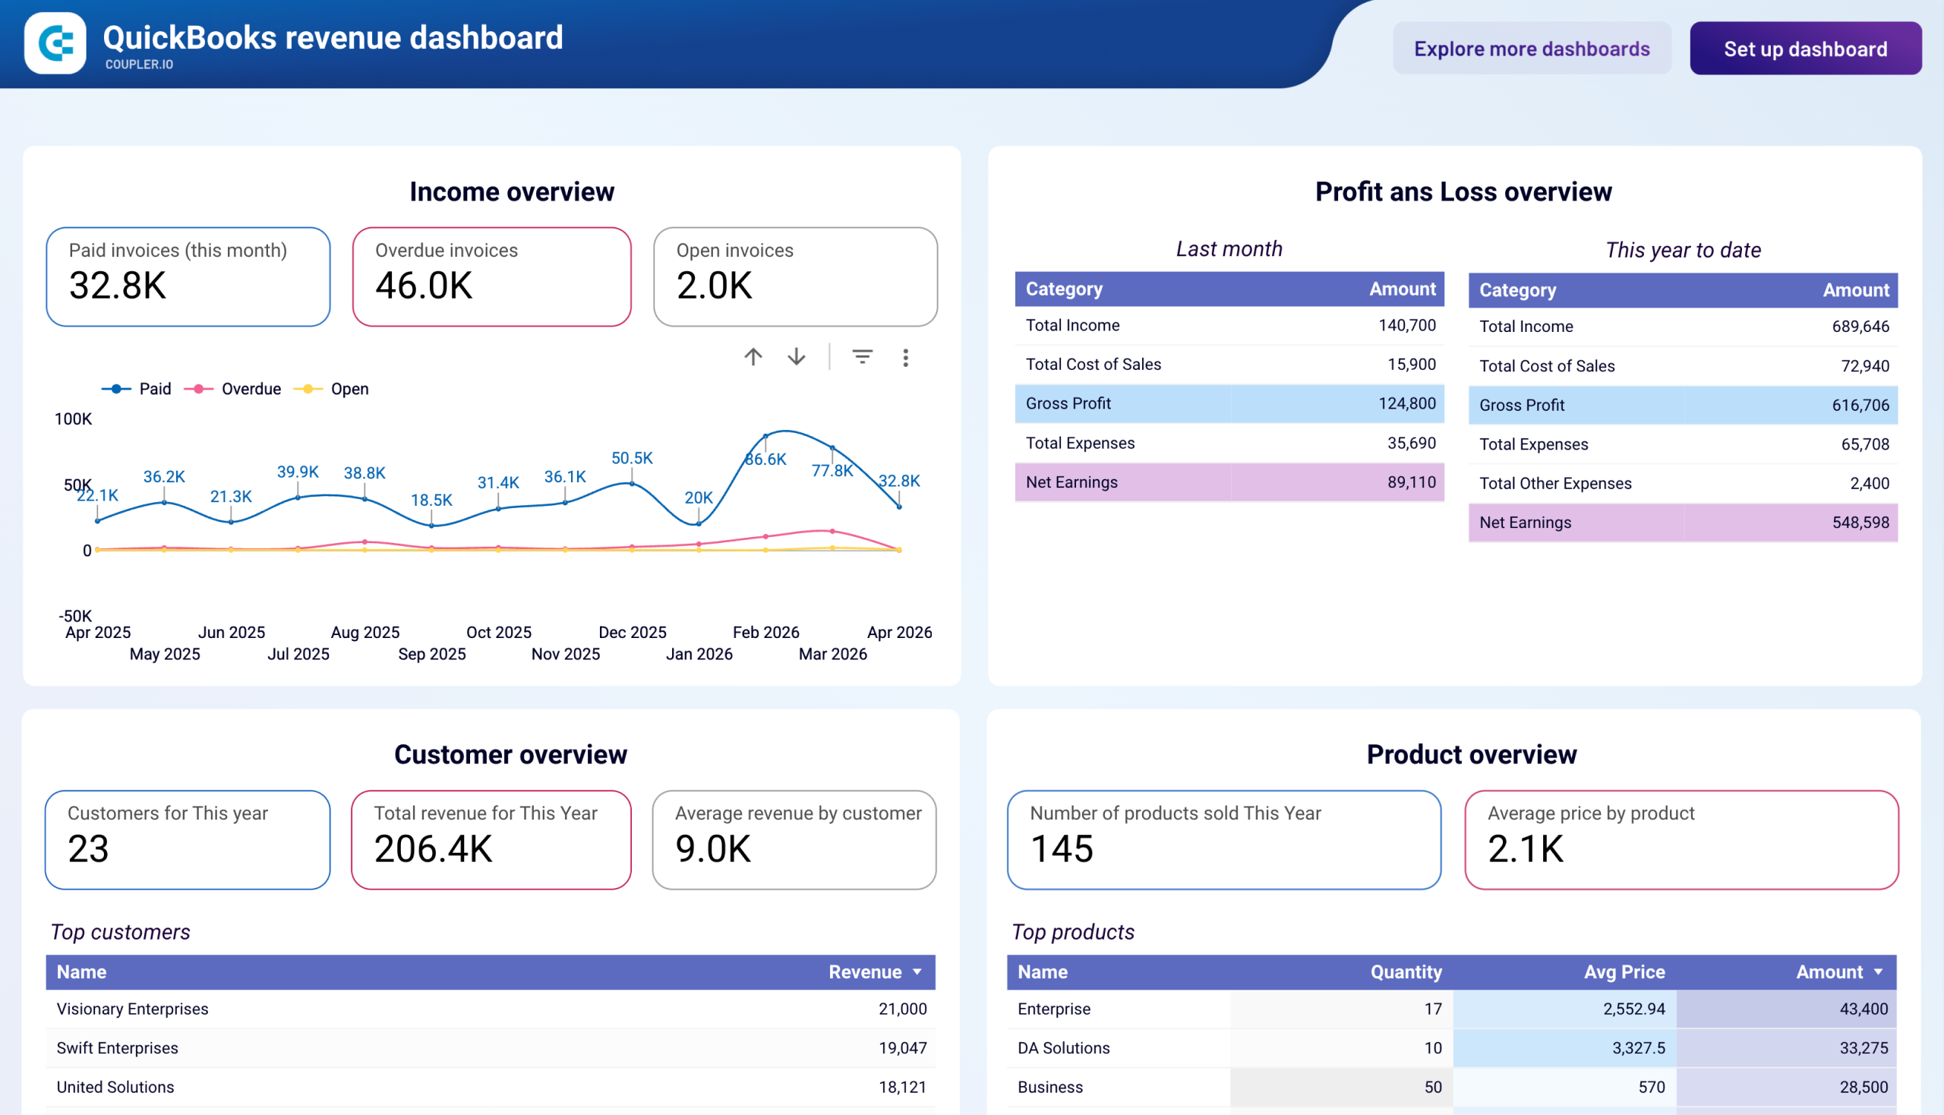Screen dimensions: 1944x1115
Task: Switch to the This year to date view
Action: pyautogui.click(x=1682, y=250)
